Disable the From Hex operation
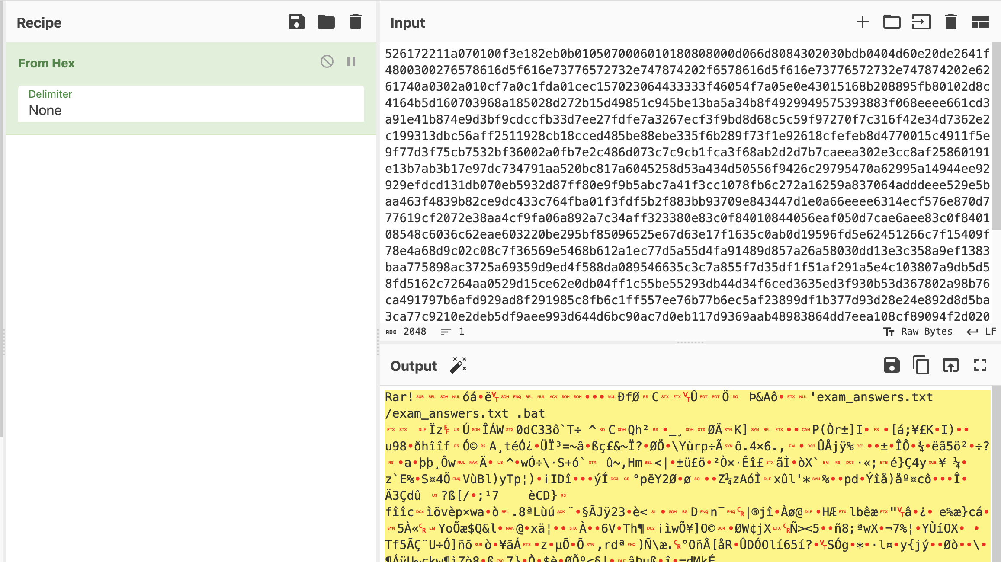1001x562 pixels. pos(327,62)
